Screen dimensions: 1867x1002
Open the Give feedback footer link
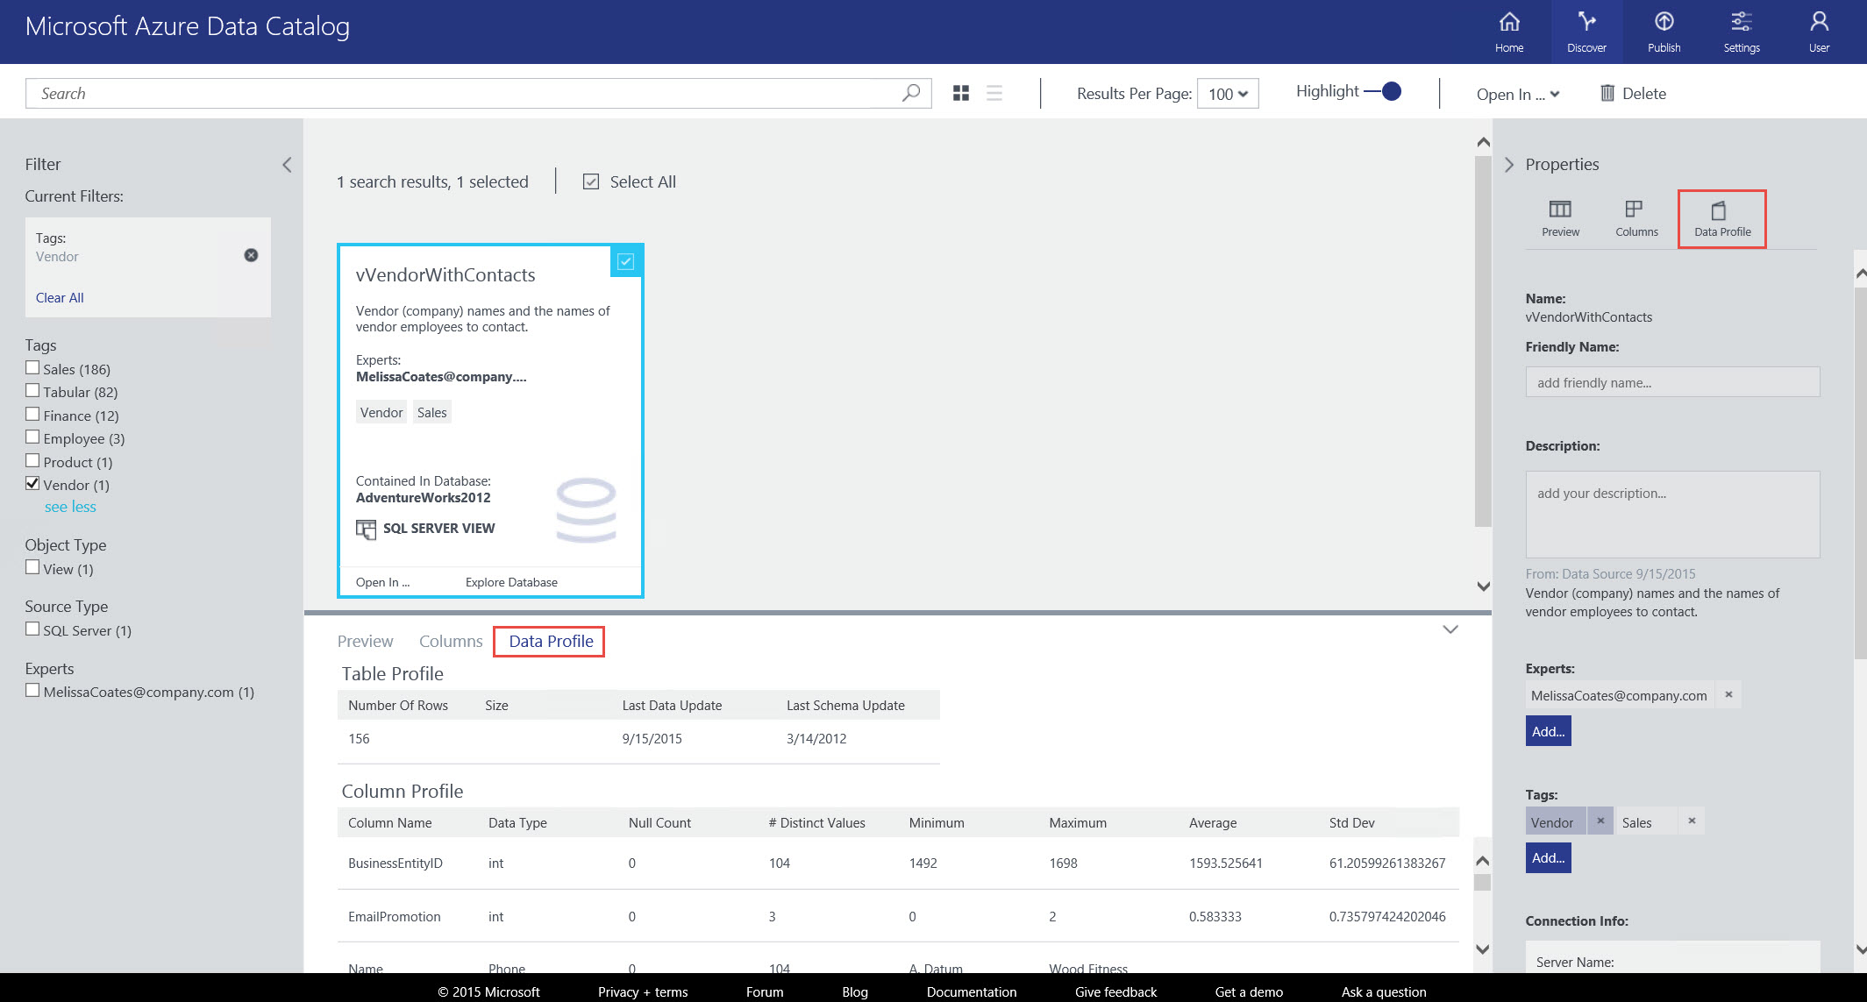click(x=1115, y=991)
